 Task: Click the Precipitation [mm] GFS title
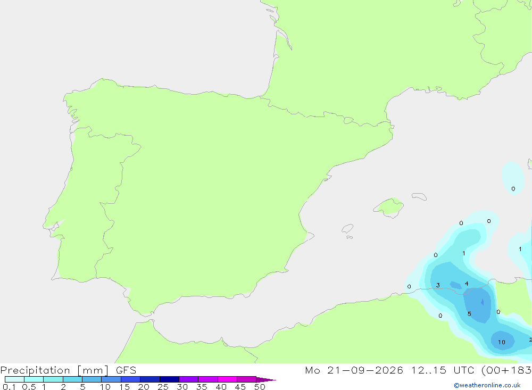tap(68, 370)
